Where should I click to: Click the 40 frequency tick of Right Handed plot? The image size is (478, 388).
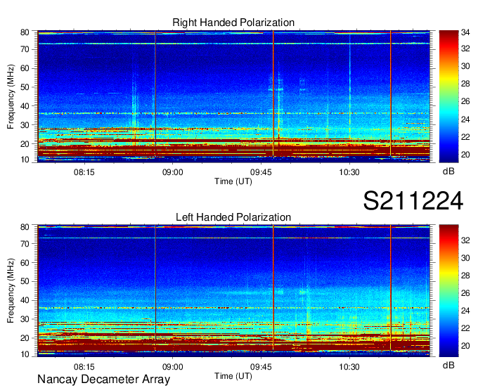pyautogui.click(x=25, y=106)
